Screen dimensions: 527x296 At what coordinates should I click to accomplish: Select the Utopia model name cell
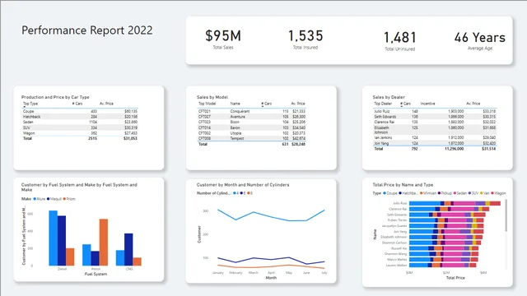236,133
